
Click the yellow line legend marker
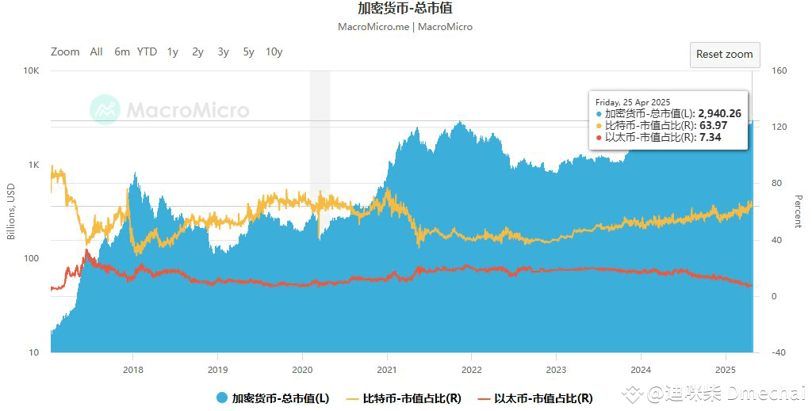pyautogui.click(x=352, y=398)
